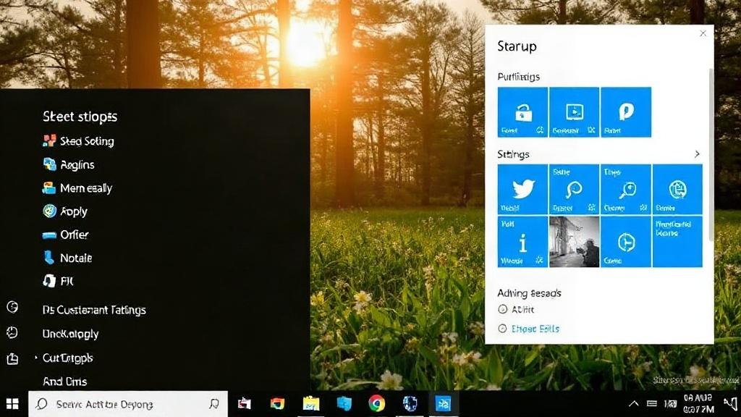Click the Aoglins app icon
Screen dimensions: 741x417
pos(49,164)
